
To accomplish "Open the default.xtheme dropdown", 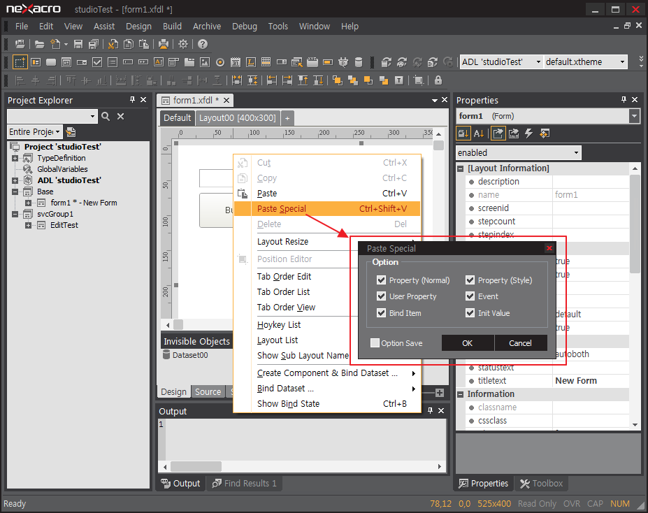I will (x=621, y=62).
